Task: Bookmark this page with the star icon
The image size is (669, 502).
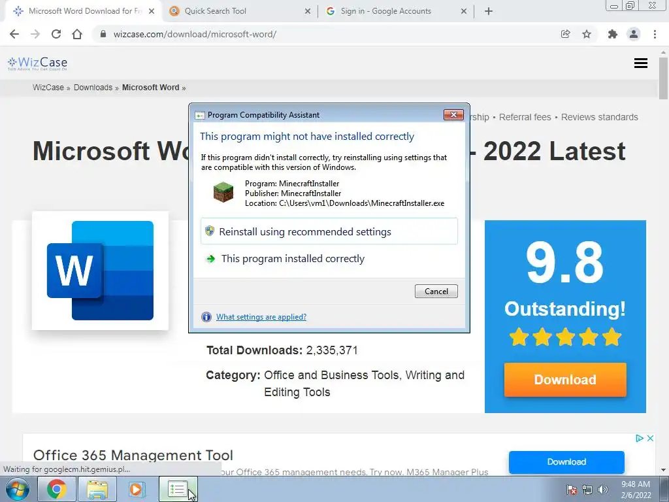Action: coord(587,34)
